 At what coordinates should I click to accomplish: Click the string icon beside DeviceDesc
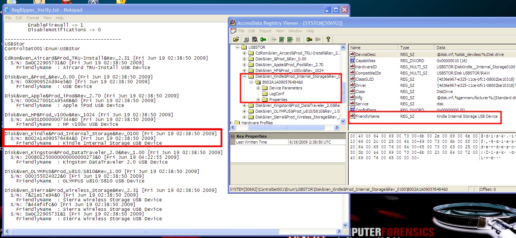[x=352, y=55]
